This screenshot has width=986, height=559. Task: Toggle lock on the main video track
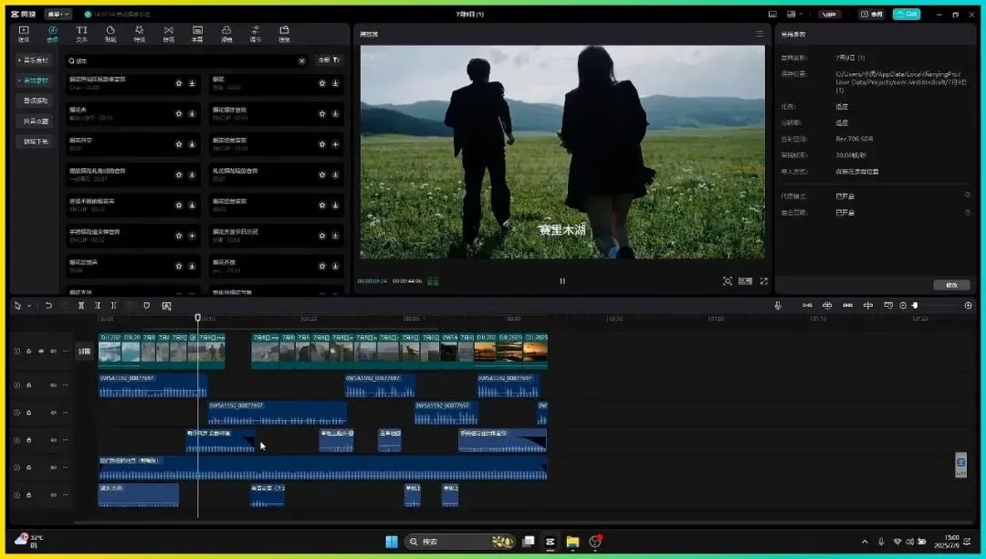tap(28, 351)
